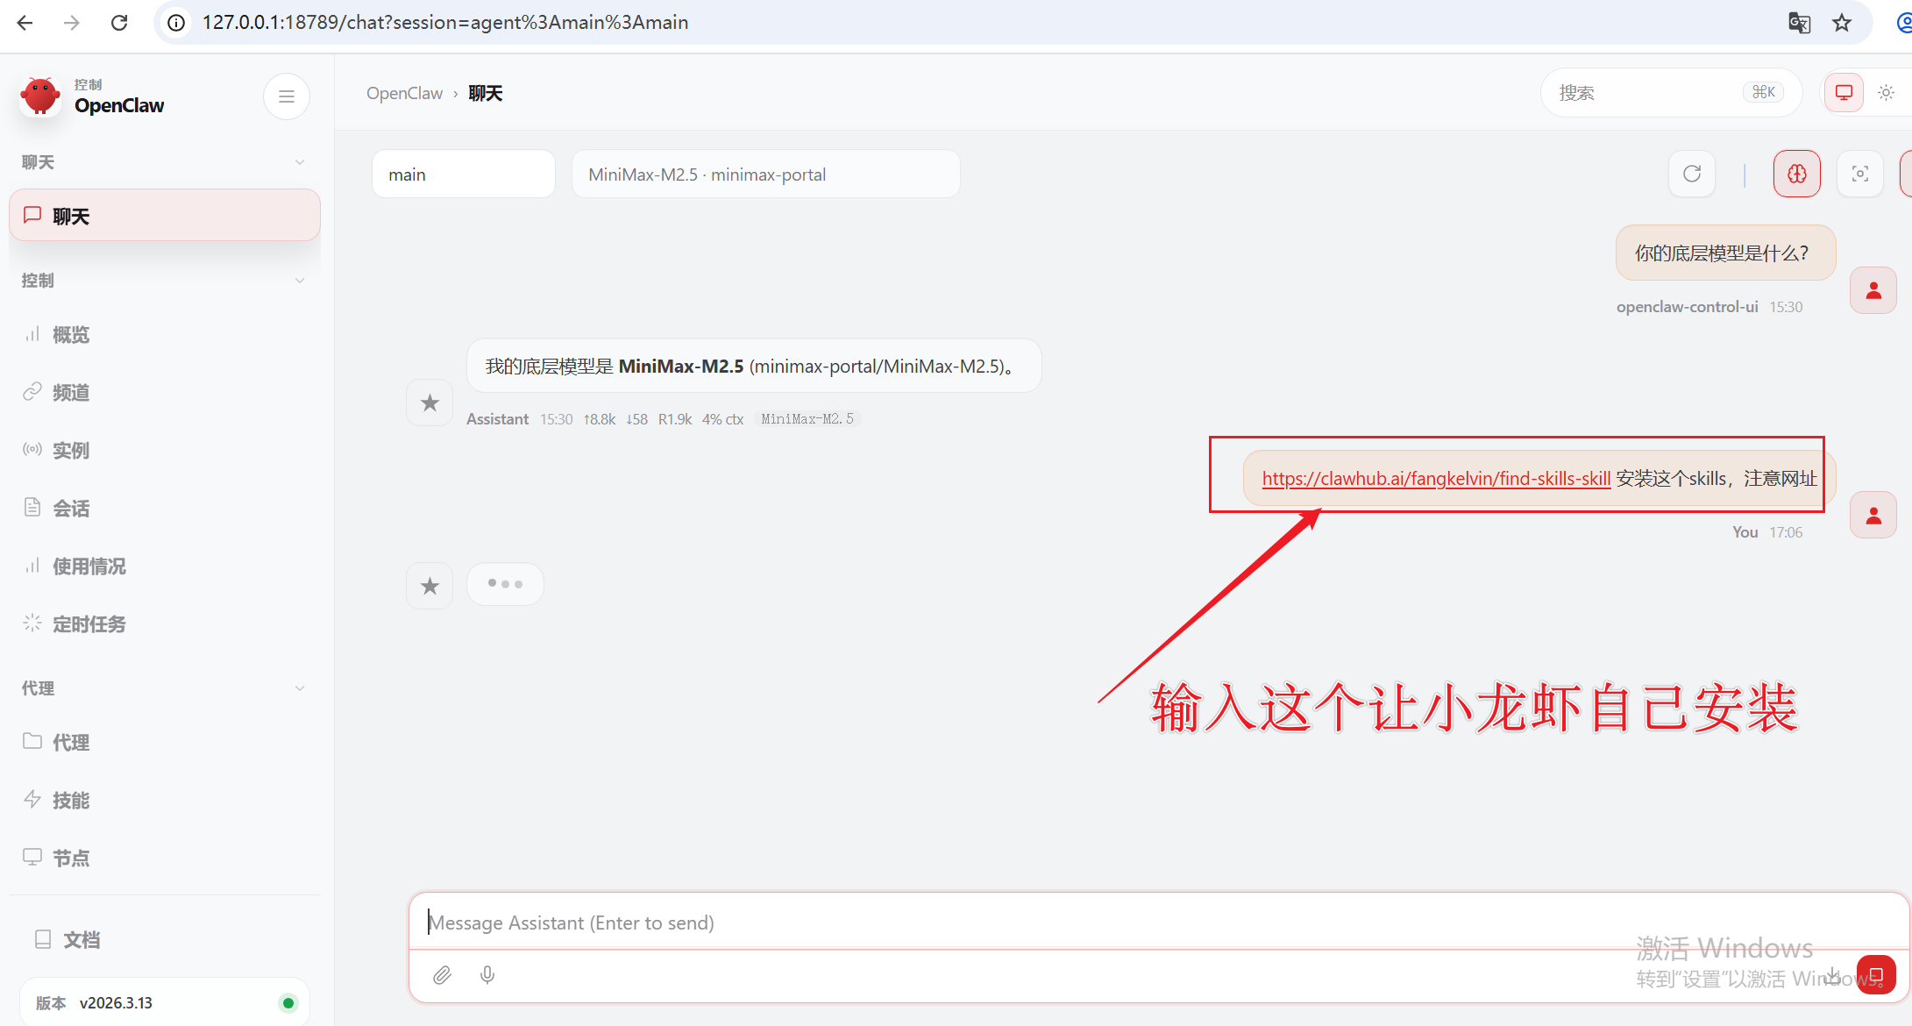Click the 你的底层模型是什么 message bubble
The height and width of the screenshot is (1026, 1912).
coord(1725,253)
